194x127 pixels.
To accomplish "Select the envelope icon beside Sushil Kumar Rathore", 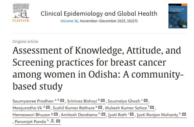I will coord(100,108).
